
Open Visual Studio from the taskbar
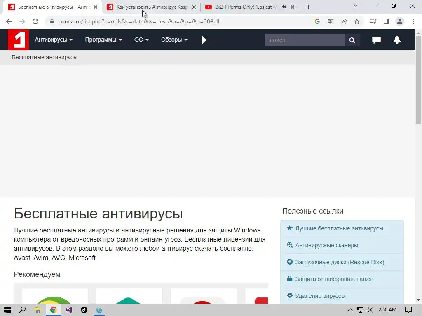pos(69,310)
